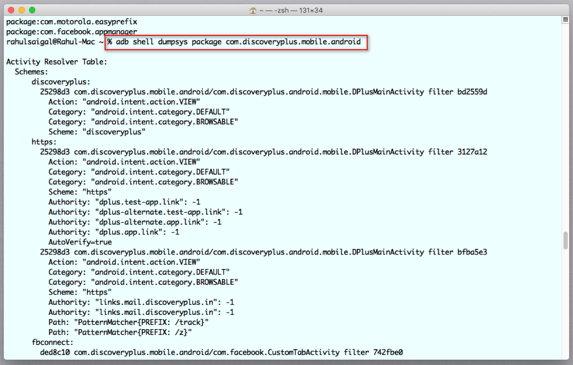573x365 pixels.
Task: Click the 'fbconnect:' scheme heading
Action: 53,343
